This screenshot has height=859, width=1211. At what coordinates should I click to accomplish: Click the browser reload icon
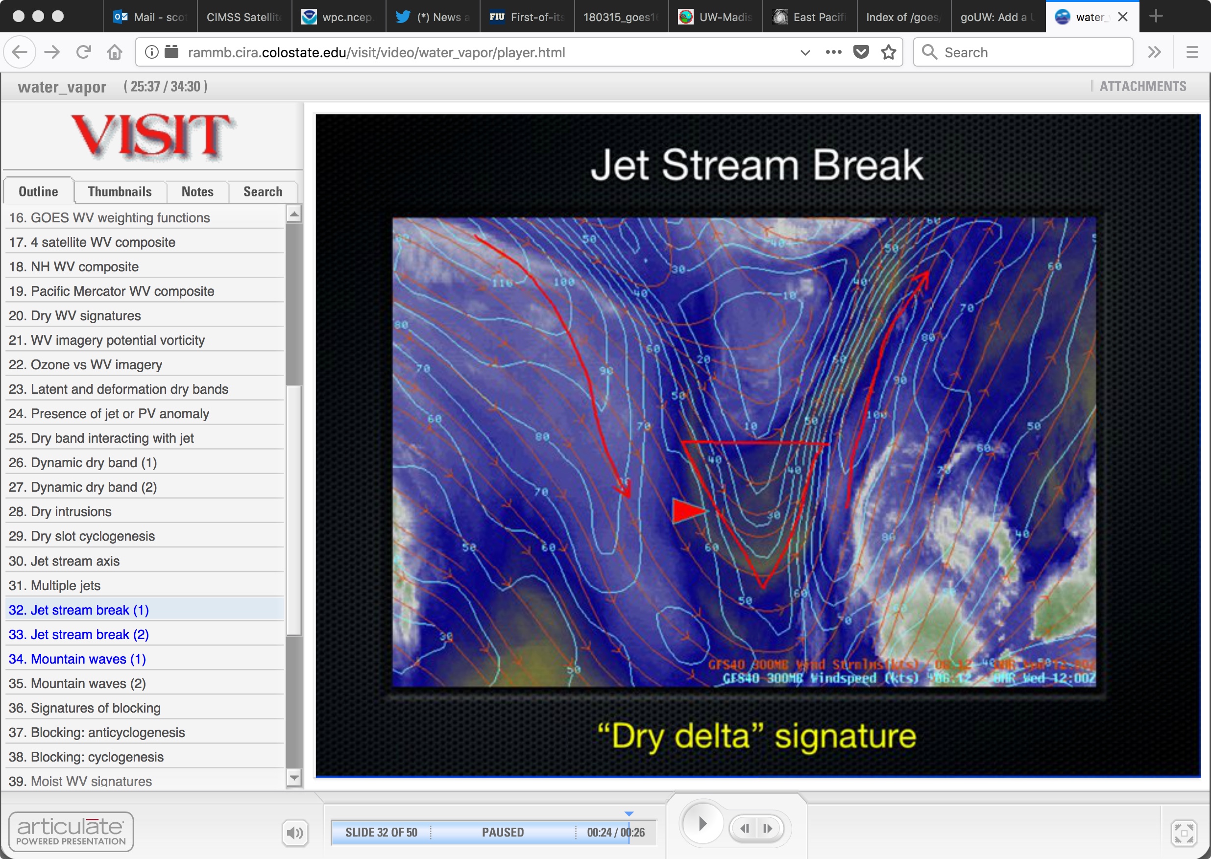pyautogui.click(x=83, y=52)
